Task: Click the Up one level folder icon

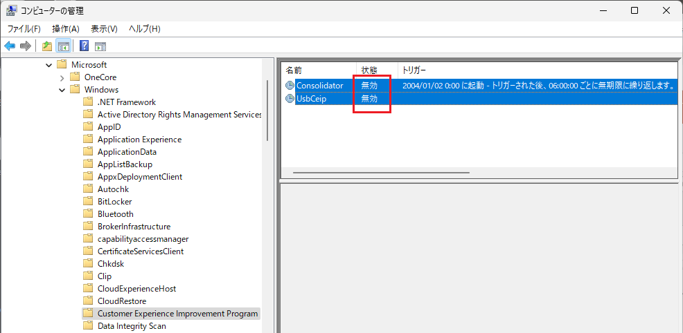Action: coord(47,46)
